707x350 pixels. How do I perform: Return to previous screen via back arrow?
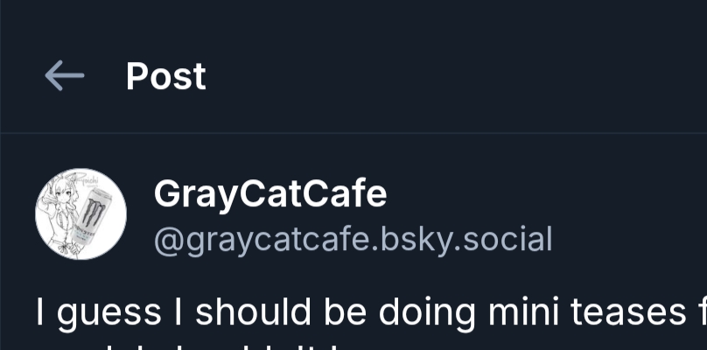coord(64,77)
